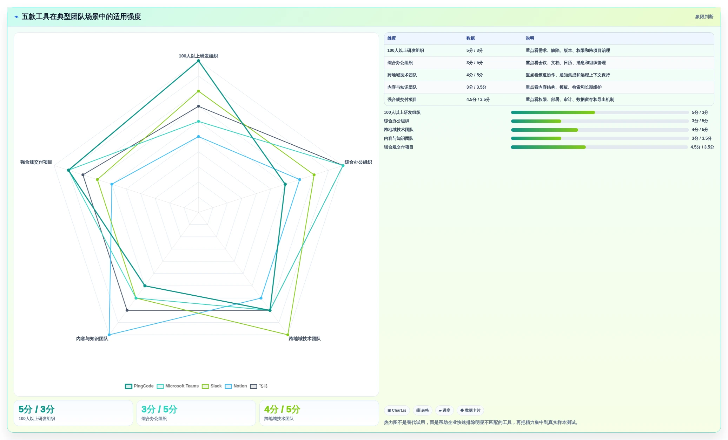Image resolution: width=728 pixels, height=440 pixels.
Task: Click the 数据 column header
Action: 470,38
